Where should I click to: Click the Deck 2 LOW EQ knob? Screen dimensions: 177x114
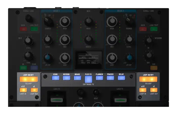tap(112, 58)
